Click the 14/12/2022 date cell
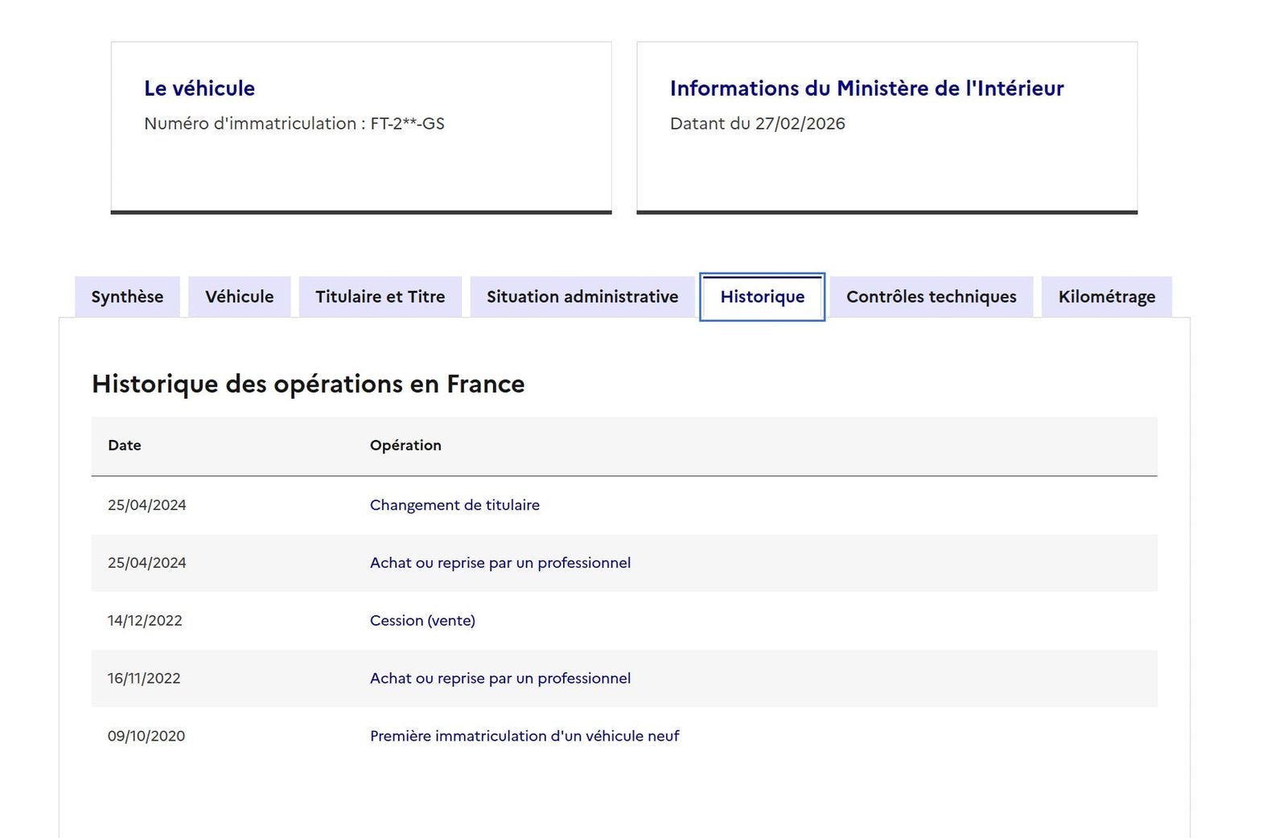Image resolution: width=1287 pixels, height=838 pixels. (x=145, y=621)
